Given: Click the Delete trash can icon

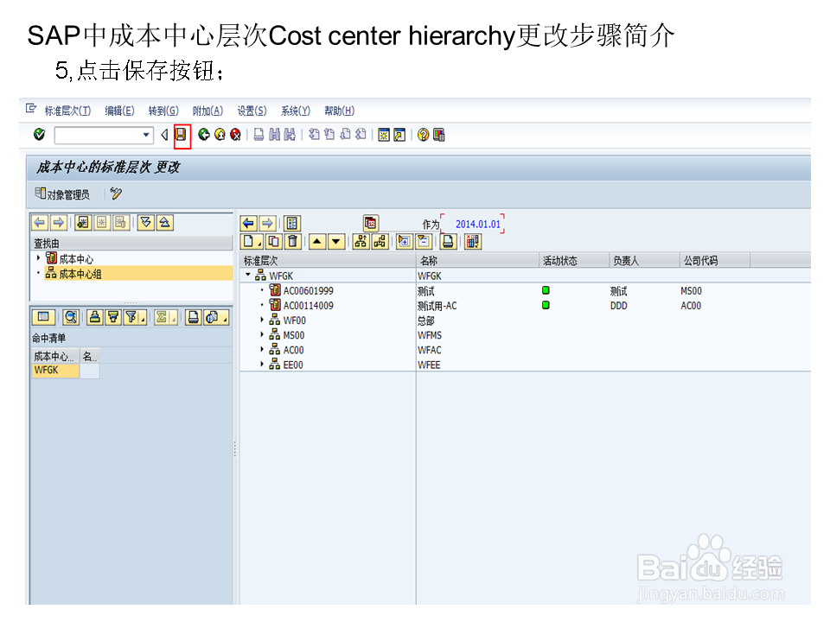Looking at the screenshot, I should pyautogui.click(x=292, y=242).
